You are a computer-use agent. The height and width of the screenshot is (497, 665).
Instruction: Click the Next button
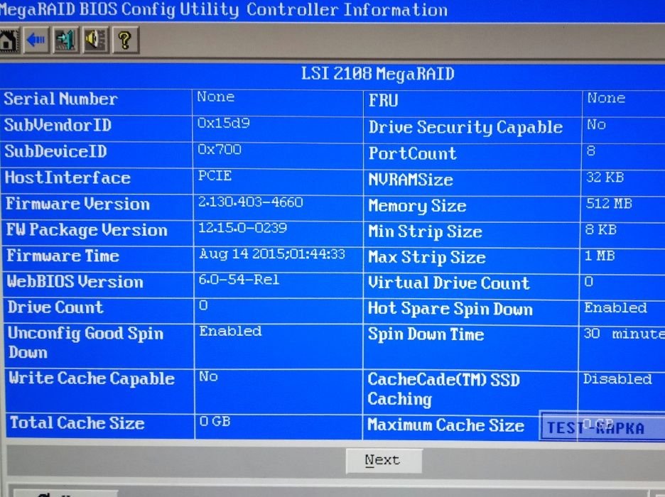pos(384,461)
